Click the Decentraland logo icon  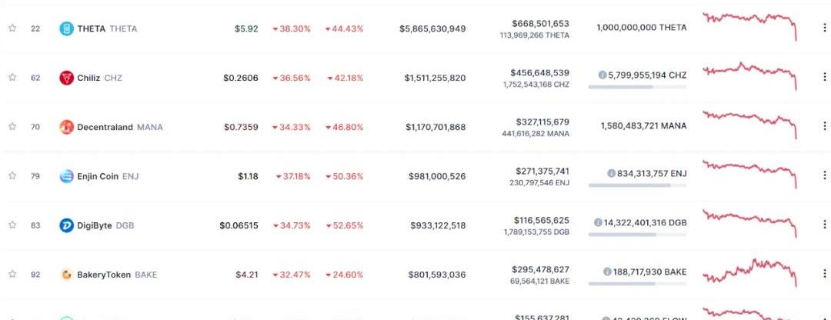click(66, 127)
